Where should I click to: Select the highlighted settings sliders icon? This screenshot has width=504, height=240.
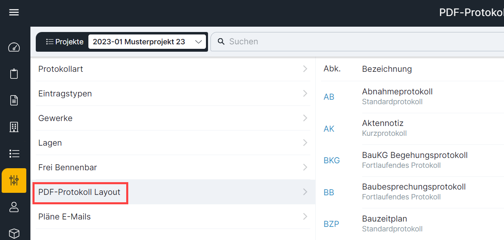tap(14, 181)
